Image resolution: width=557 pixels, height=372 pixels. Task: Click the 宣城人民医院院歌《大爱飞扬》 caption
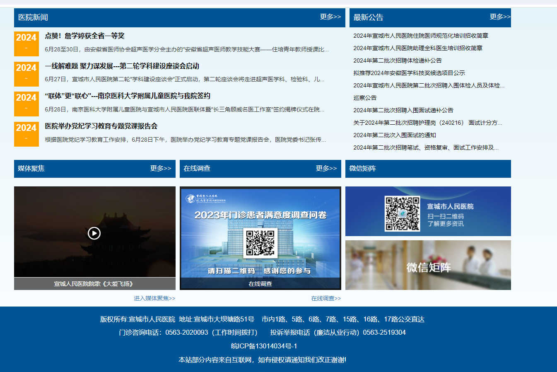pos(94,284)
